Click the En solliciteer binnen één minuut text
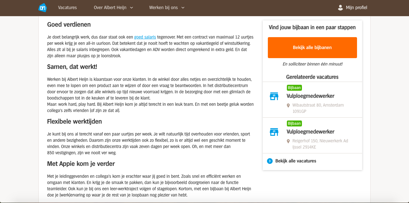Viewport: 409px width, 203px height. (x=312, y=64)
